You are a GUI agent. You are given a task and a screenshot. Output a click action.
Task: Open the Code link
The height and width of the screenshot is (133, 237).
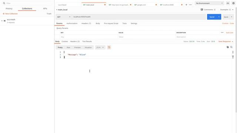(x=232, y=24)
